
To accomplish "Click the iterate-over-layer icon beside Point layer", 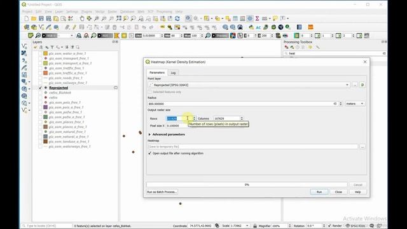I will click(362, 85).
